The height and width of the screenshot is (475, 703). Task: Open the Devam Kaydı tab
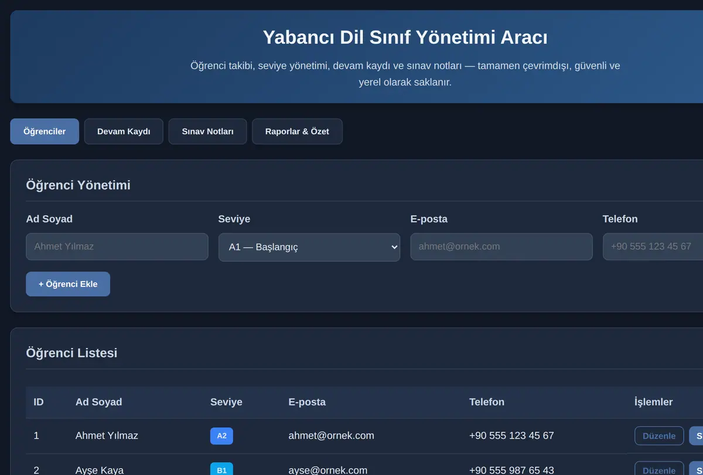tap(124, 131)
